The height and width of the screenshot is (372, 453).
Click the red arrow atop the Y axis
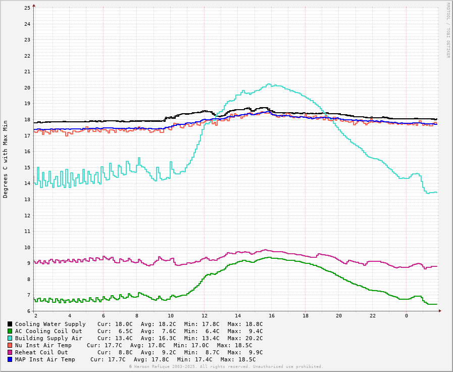(34, 6)
